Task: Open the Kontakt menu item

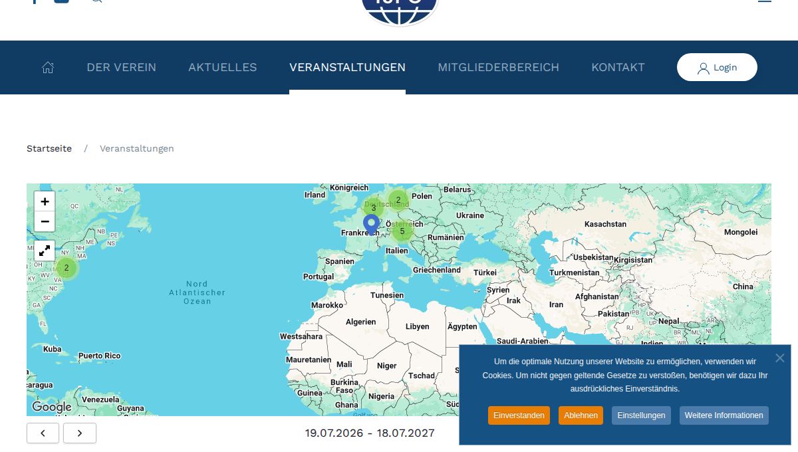Action: [618, 67]
